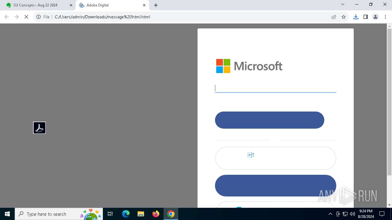392x220 pixels.
Task: Go forward to the next page
Action: (x=17, y=17)
